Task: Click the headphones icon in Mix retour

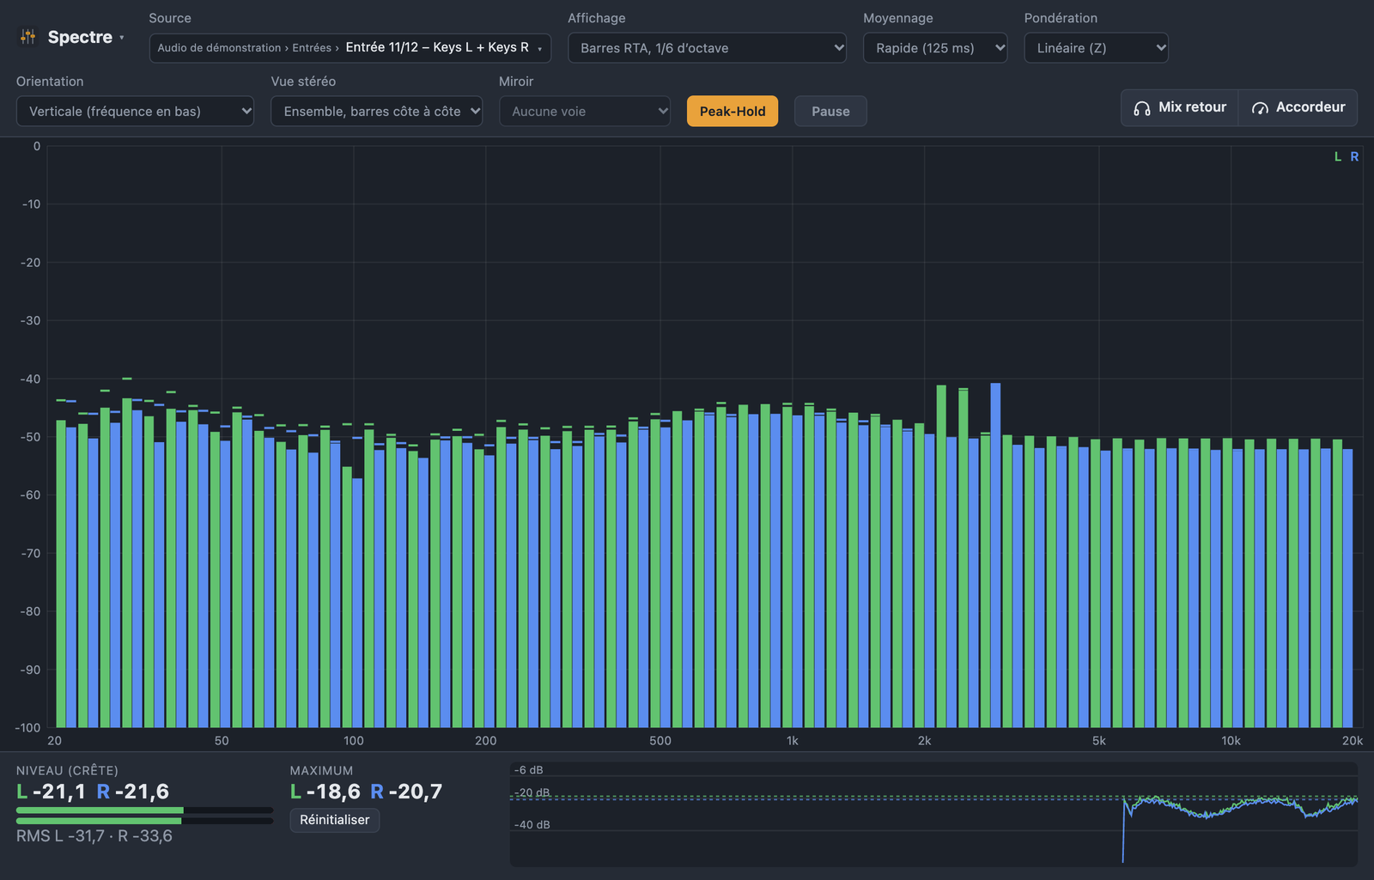Action: pyautogui.click(x=1141, y=108)
